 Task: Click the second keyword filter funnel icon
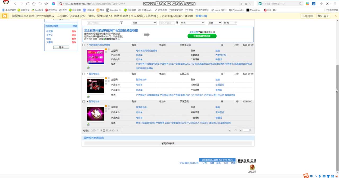[x=177, y=23]
